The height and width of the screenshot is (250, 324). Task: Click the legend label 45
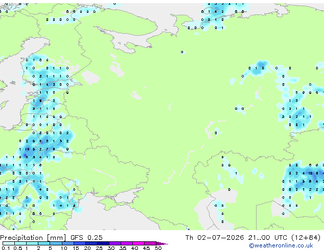tap(147, 248)
